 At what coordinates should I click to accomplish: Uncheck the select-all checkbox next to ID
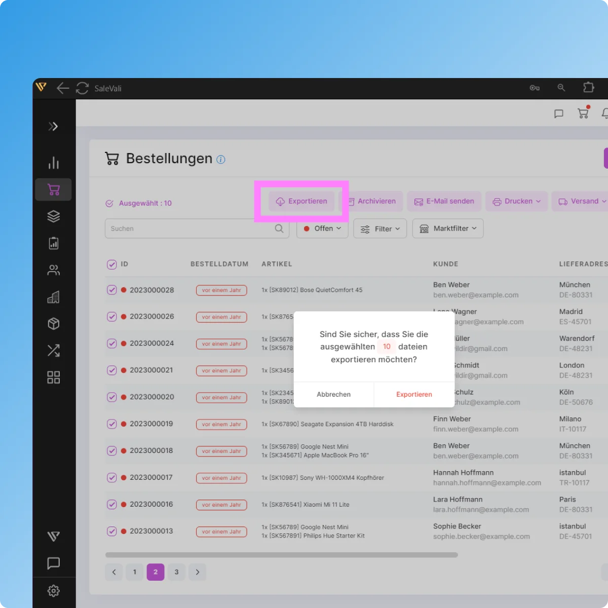[112, 264]
